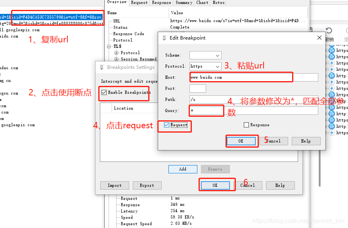Confirm Edit Breakpoint with OK
The width and height of the screenshot is (348, 228).
[x=241, y=141]
